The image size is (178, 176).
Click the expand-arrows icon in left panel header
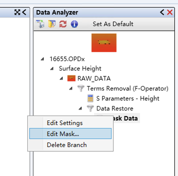(17, 12)
